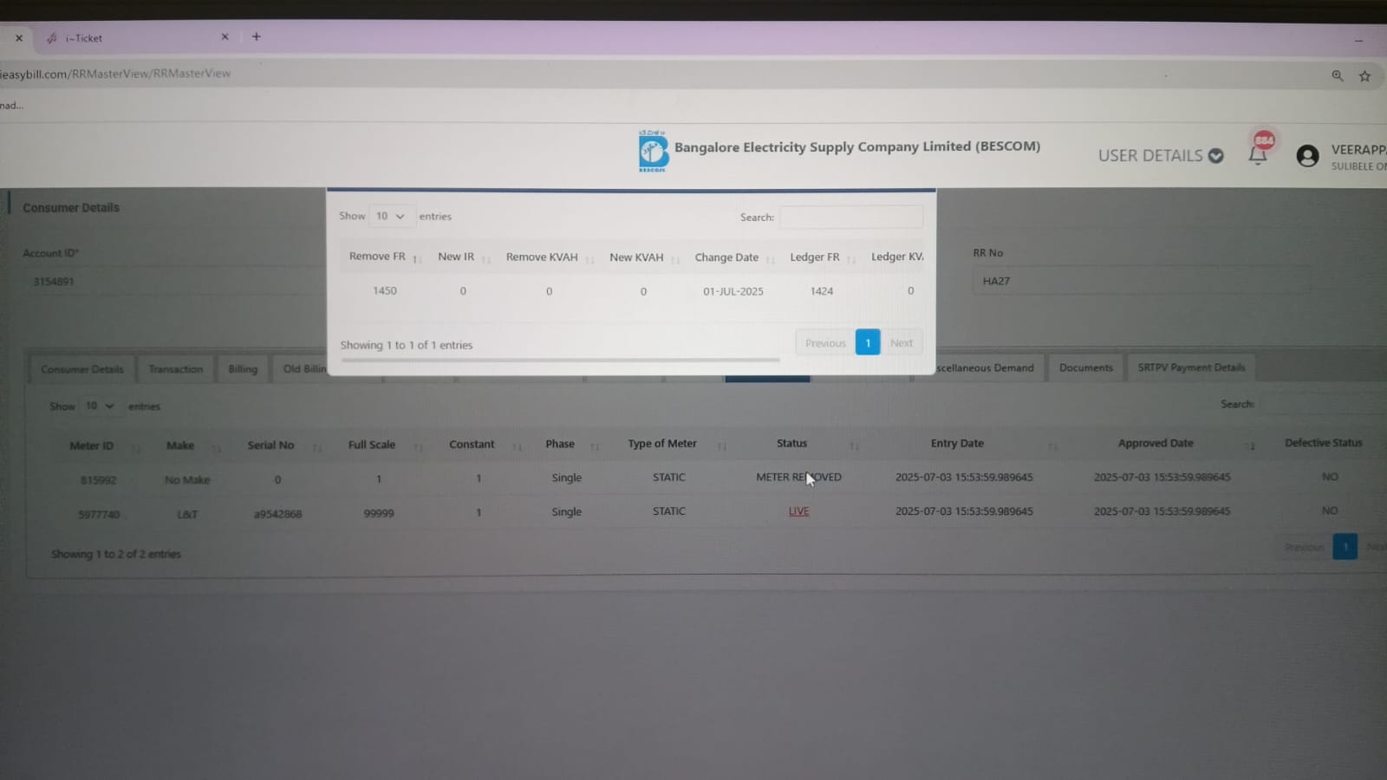The image size is (1387, 780).
Task: Click the Remove FR value 1450
Action: 385,291
